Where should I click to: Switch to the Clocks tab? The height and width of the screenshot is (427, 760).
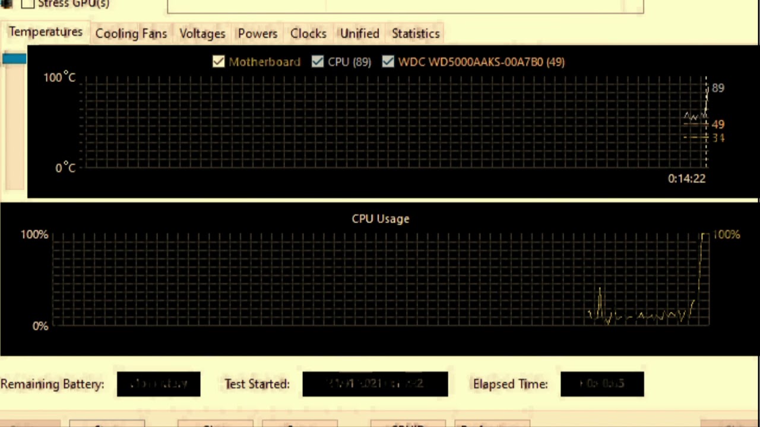(308, 34)
